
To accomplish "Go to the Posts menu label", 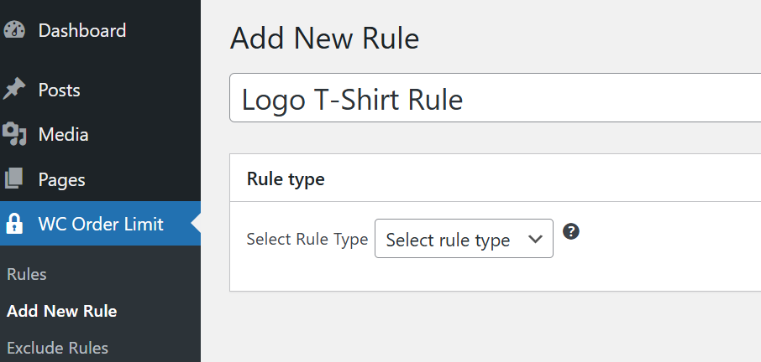I will pos(59,90).
